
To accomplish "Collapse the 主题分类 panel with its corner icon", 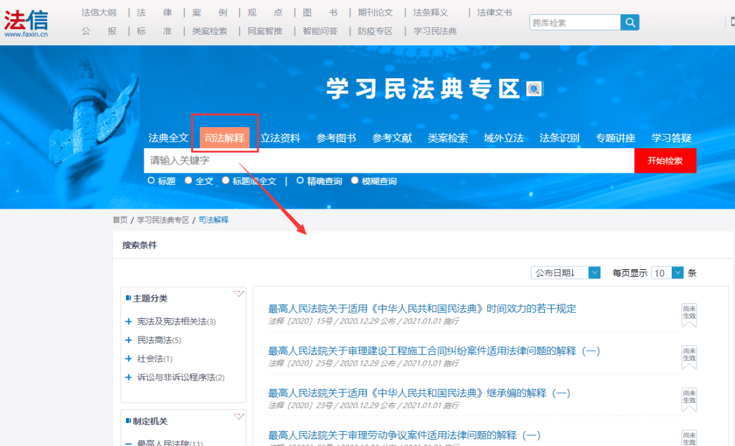I will point(239,294).
